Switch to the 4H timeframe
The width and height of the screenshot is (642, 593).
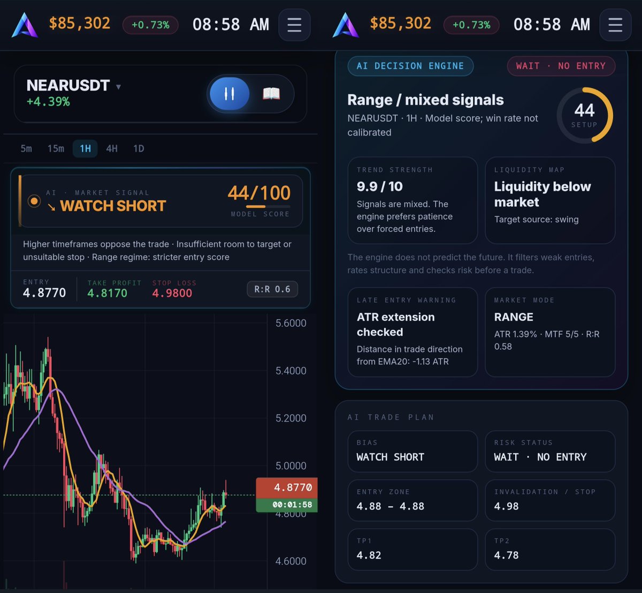tap(111, 148)
